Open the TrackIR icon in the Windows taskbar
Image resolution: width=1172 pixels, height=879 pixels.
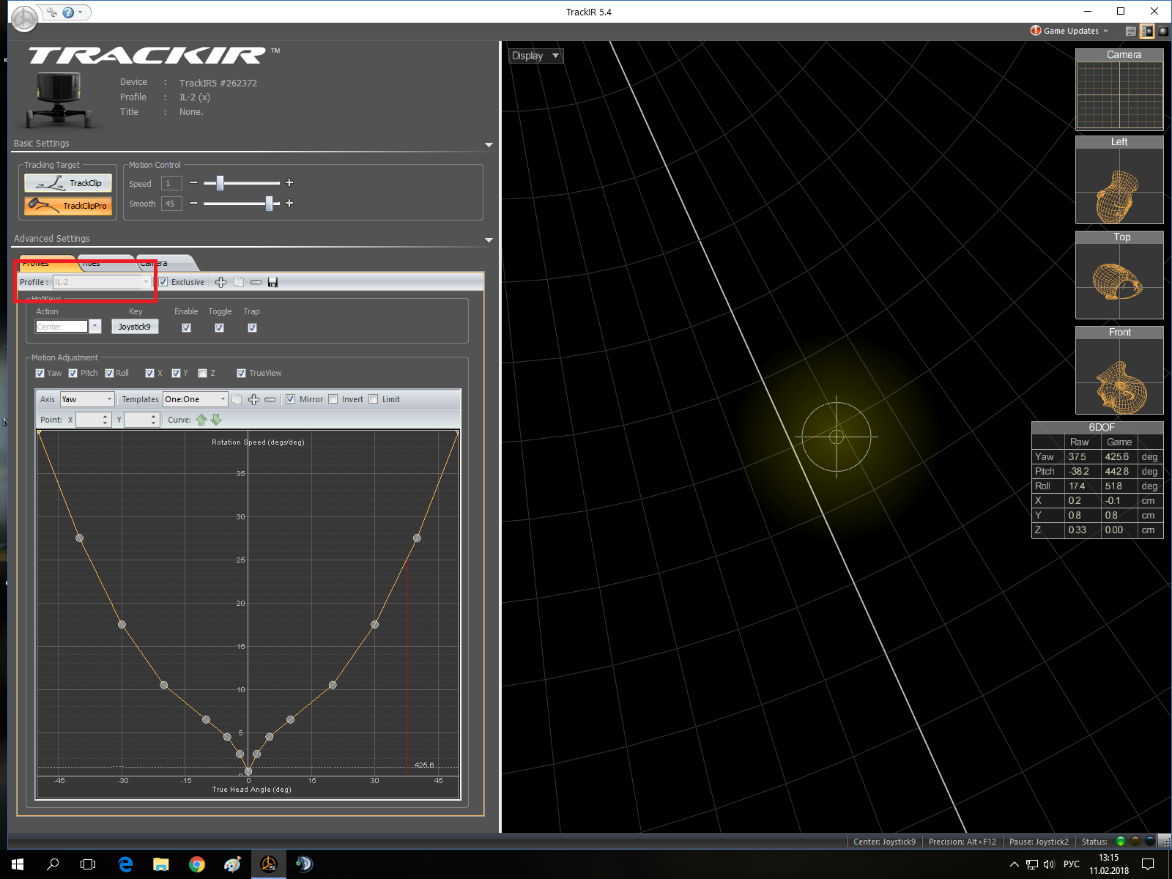pos(269,864)
